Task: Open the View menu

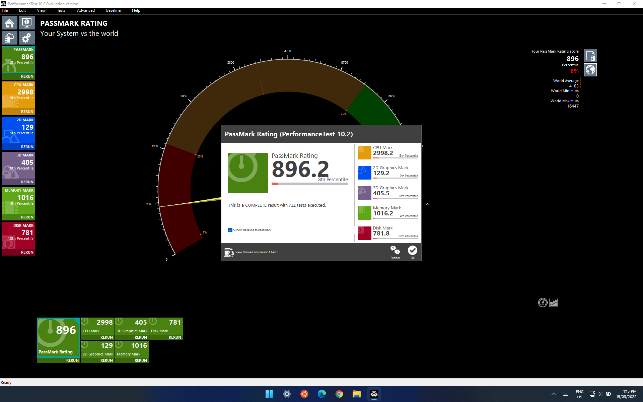Action: tap(41, 10)
